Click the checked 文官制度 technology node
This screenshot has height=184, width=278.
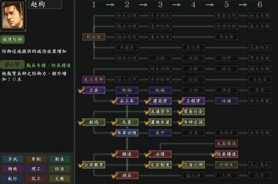click(160, 165)
